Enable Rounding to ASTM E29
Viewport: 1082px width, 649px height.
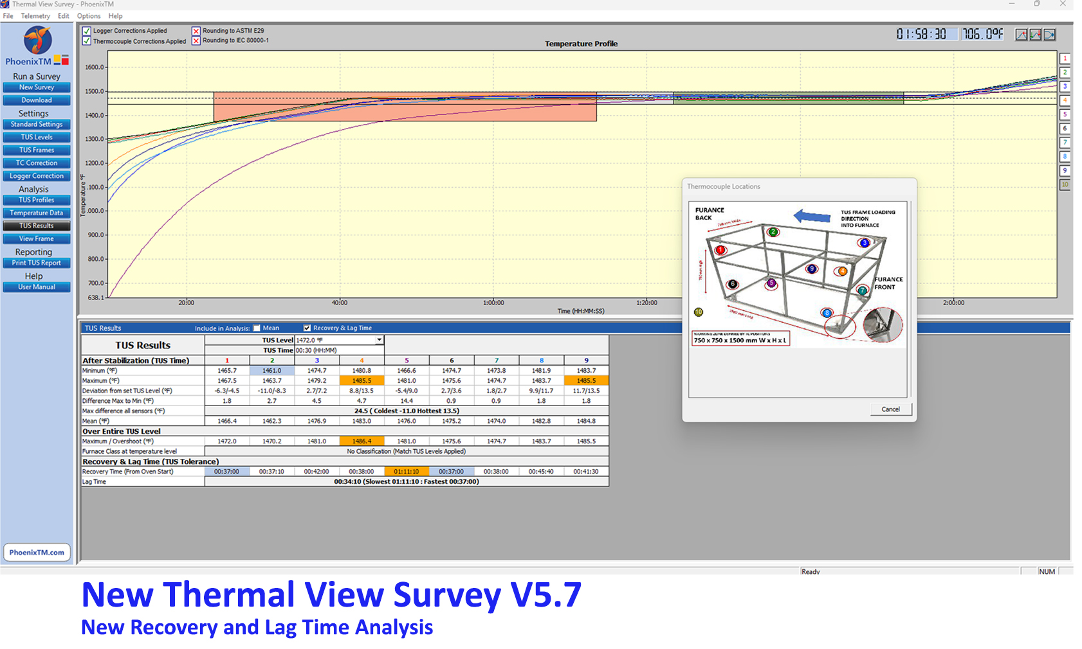(x=196, y=30)
